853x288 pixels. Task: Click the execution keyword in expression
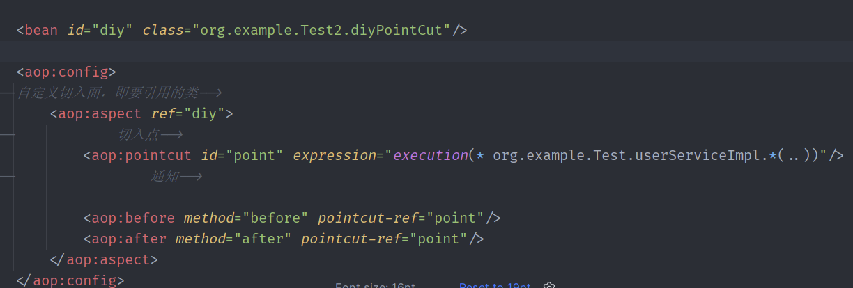pyautogui.click(x=429, y=155)
